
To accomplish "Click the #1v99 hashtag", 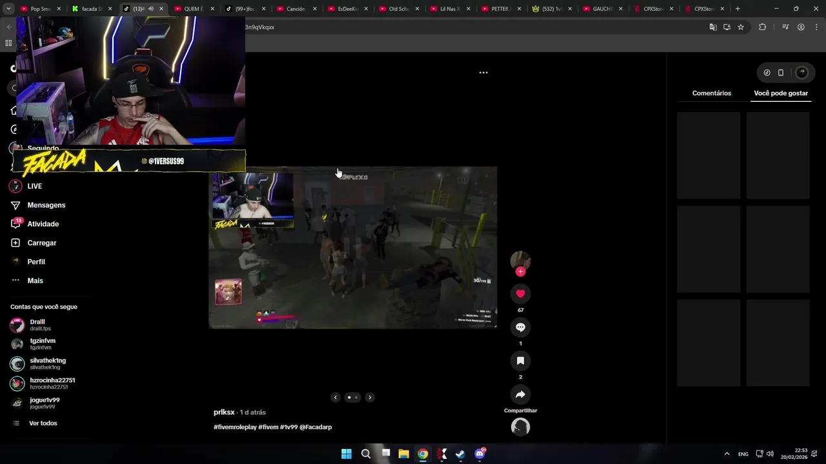I will [x=288, y=427].
